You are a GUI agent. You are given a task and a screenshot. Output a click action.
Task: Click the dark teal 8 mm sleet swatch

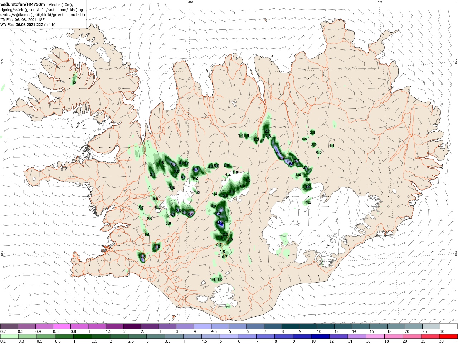(291, 326)
